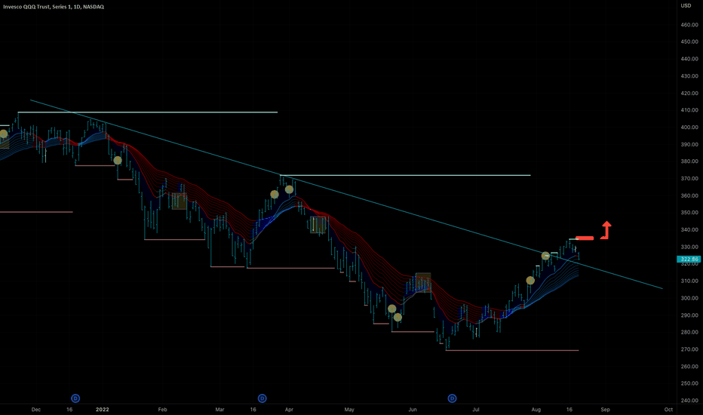
Task: Click the 340.00 price axis label
Action: click(x=689, y=229)
